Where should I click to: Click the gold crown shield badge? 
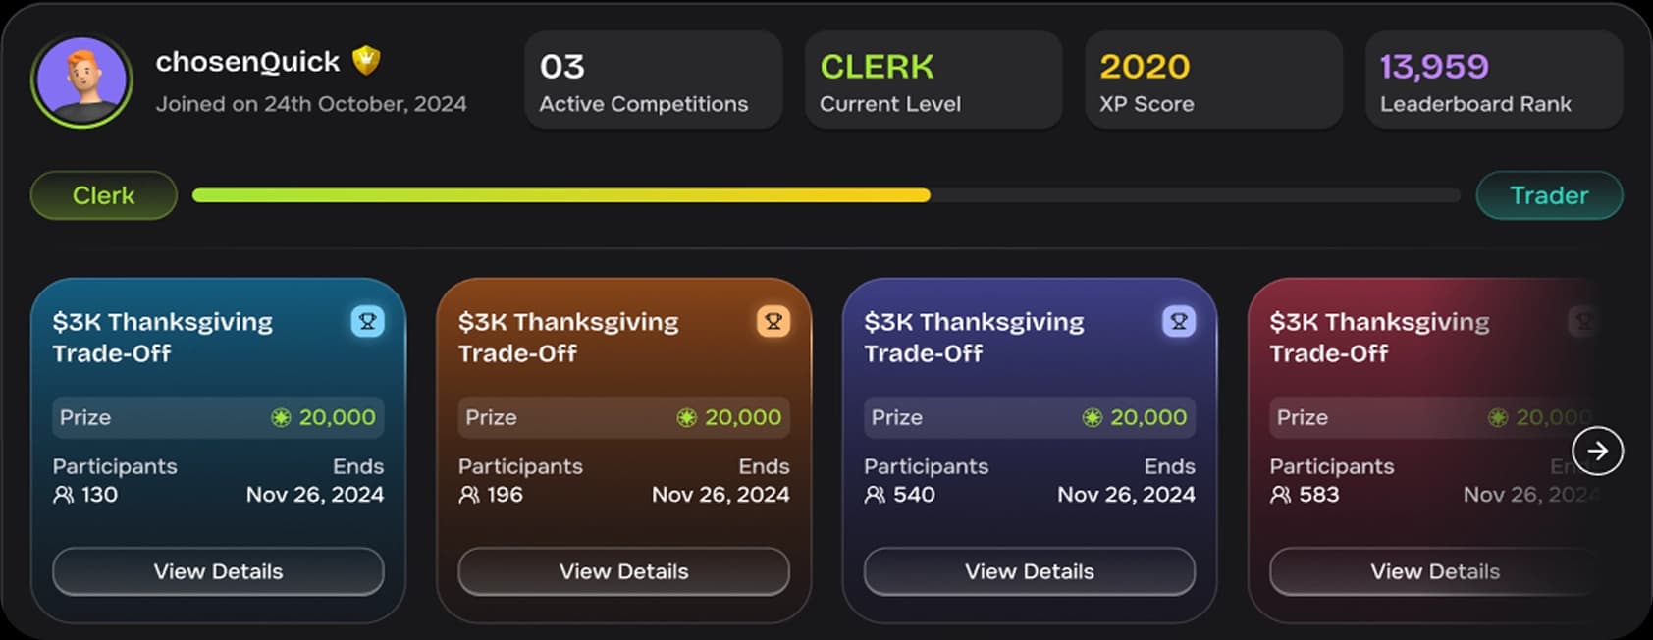click(366, 61)
